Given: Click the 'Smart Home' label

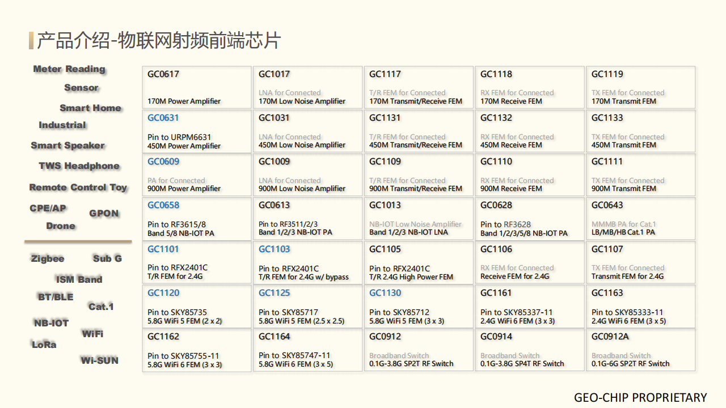Looking at the screenshot, I should (91, 108).
